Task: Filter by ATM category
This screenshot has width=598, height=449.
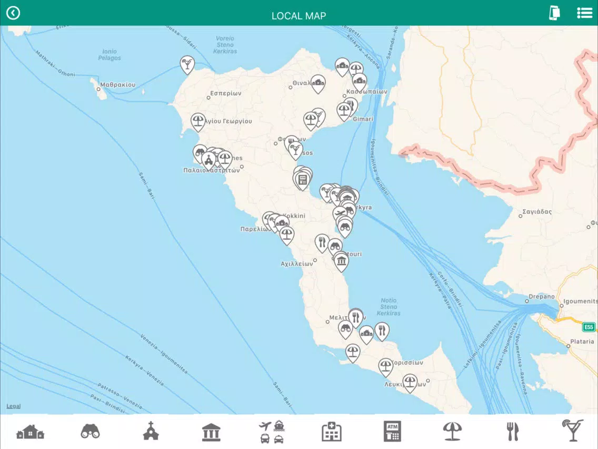Action: point(392,432)
